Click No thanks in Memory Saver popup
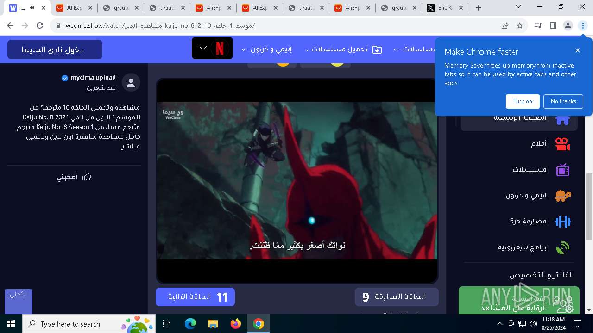 pyautogui.click(x=563, y=101)
